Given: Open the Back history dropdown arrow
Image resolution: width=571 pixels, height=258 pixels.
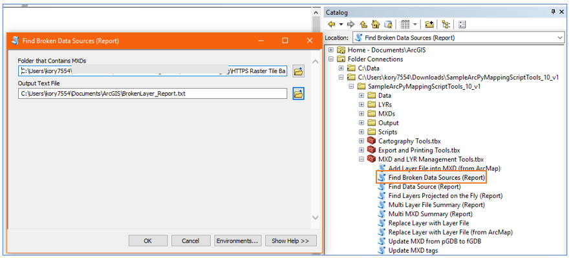Looking at the screenshot, I should [x=341, y=25].
